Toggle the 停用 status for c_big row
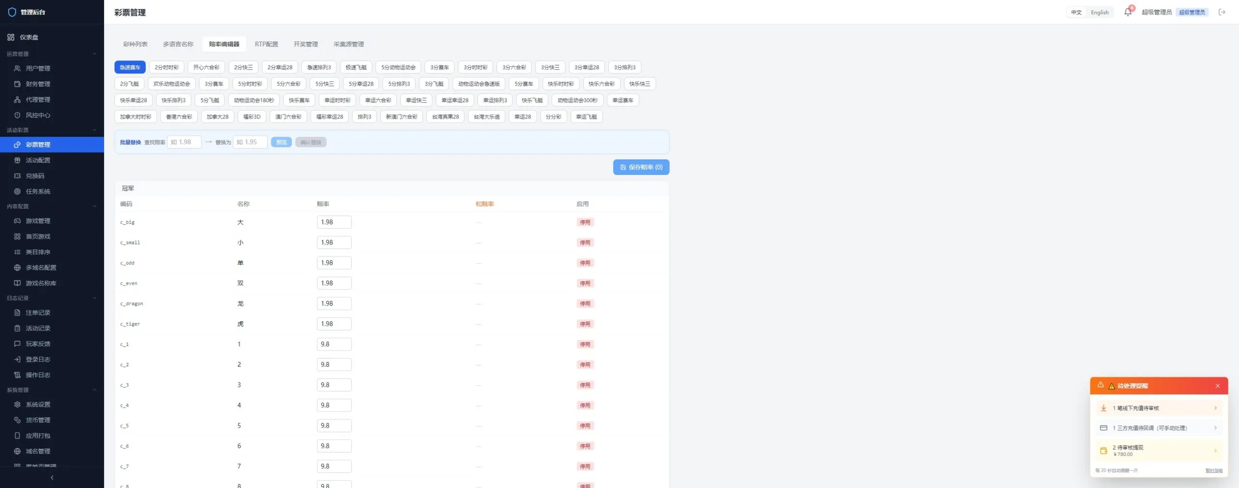 (585, 222)
